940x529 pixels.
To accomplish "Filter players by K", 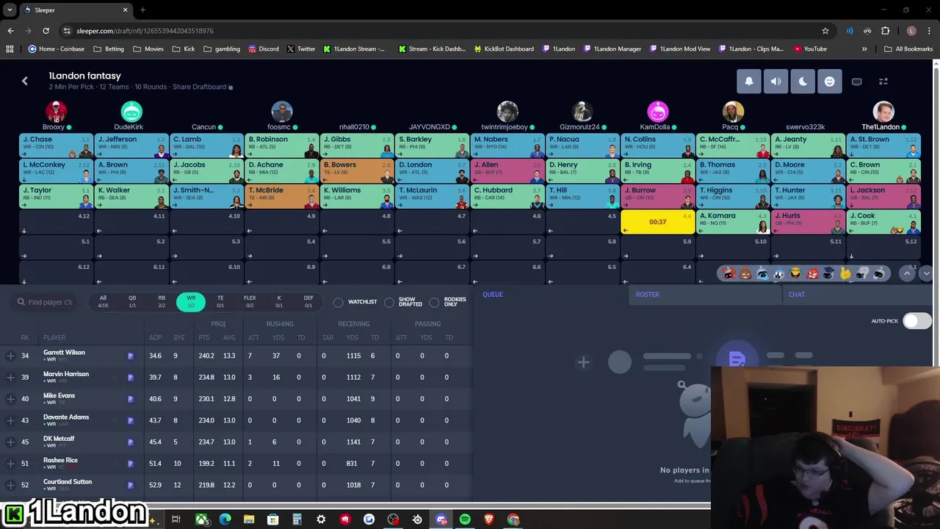I will 279,301.
